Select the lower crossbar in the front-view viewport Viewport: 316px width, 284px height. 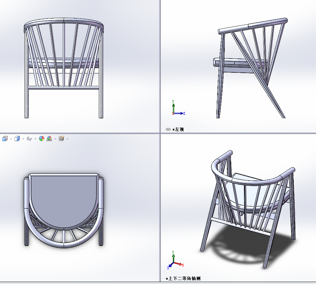pyautogui.click(x=64, y=88)
